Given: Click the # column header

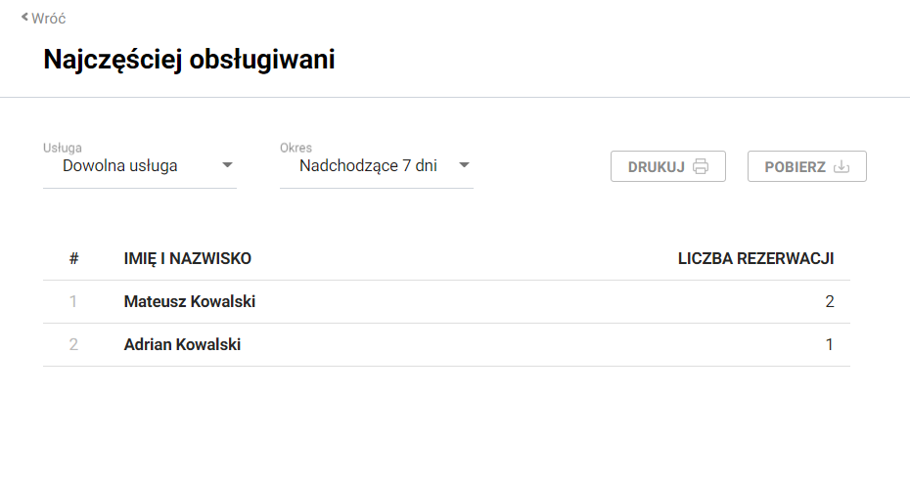Looking at the screenshot, I should pyautogui.click(x=73, y=259).
